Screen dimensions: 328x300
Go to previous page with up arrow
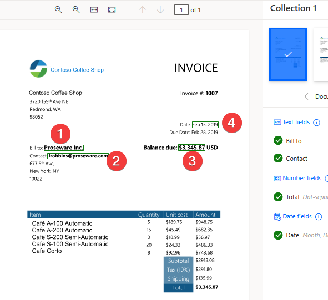click(143, 10)
